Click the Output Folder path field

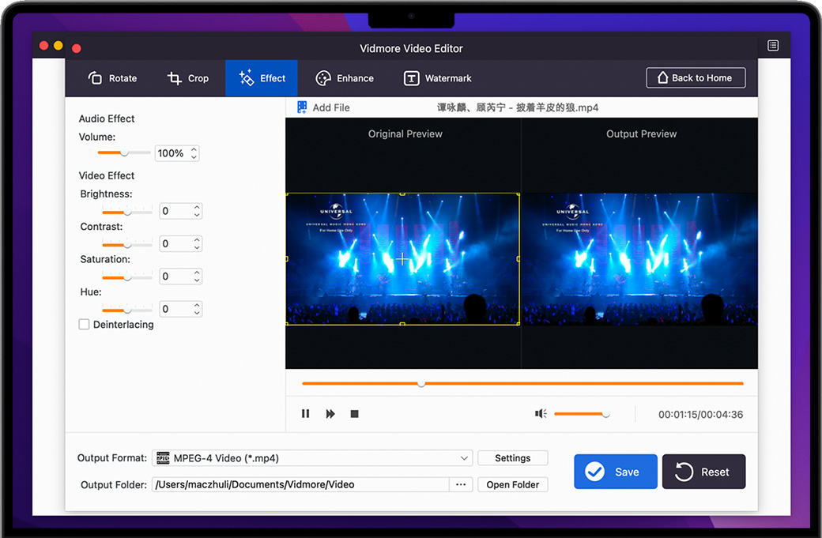pyautogui.click(x=300, y=484)
